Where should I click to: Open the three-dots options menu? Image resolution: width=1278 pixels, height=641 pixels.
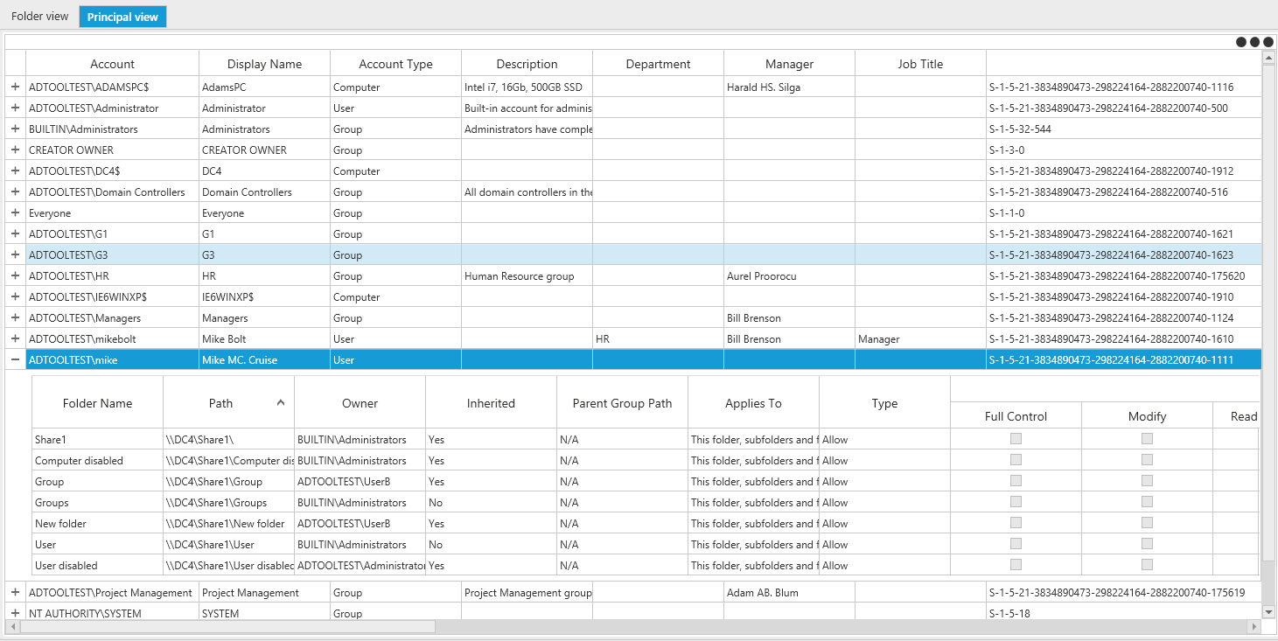[1254, 42]
